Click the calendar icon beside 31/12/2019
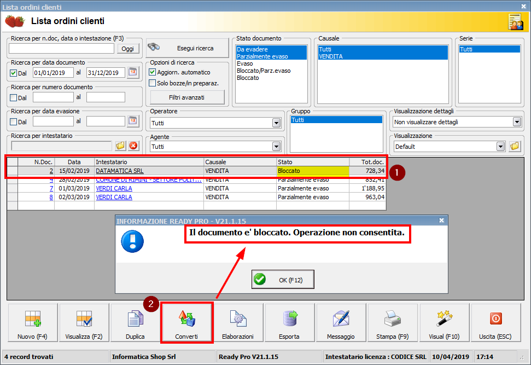Screen dimensions: 531x365 tap(133, 72)
